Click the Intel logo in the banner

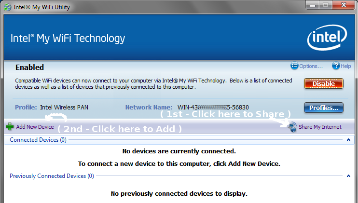327,38
